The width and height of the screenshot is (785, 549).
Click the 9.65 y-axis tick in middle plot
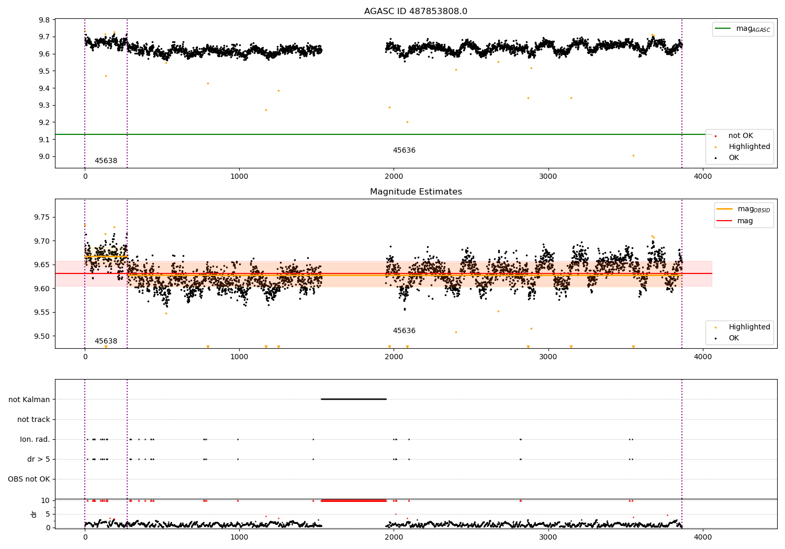coord(42,265)
